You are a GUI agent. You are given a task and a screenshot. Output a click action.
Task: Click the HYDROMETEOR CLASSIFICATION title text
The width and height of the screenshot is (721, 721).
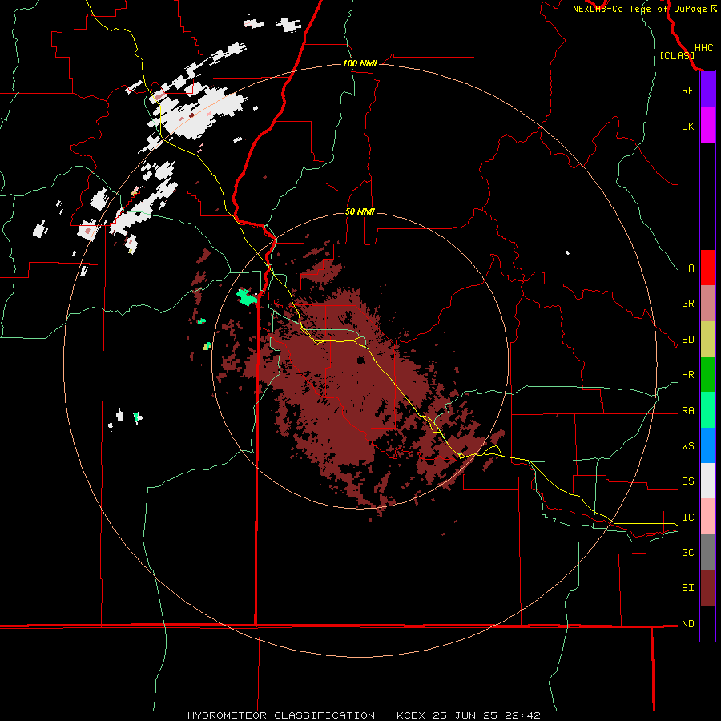coord(281,715)
